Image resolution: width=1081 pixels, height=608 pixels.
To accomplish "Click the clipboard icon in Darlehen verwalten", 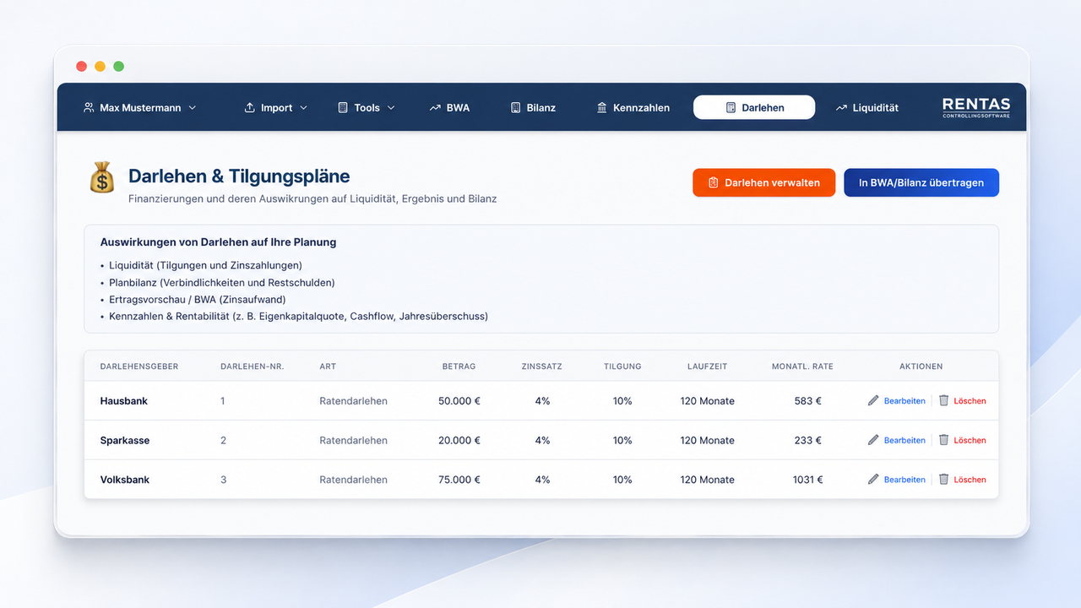I will point(714,182).
